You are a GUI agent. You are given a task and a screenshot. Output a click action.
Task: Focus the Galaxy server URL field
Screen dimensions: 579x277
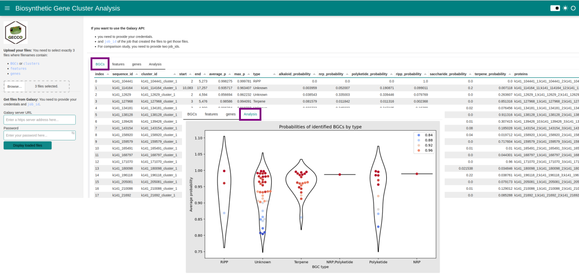[39, 120]
